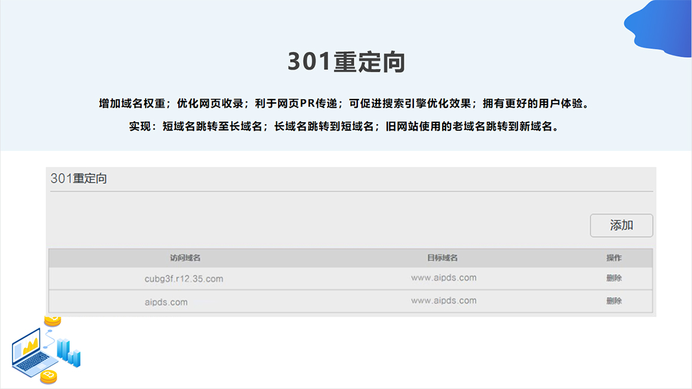Click the bitcoin coin below the laptop
692x389 pixels.
tap(48, 376)
